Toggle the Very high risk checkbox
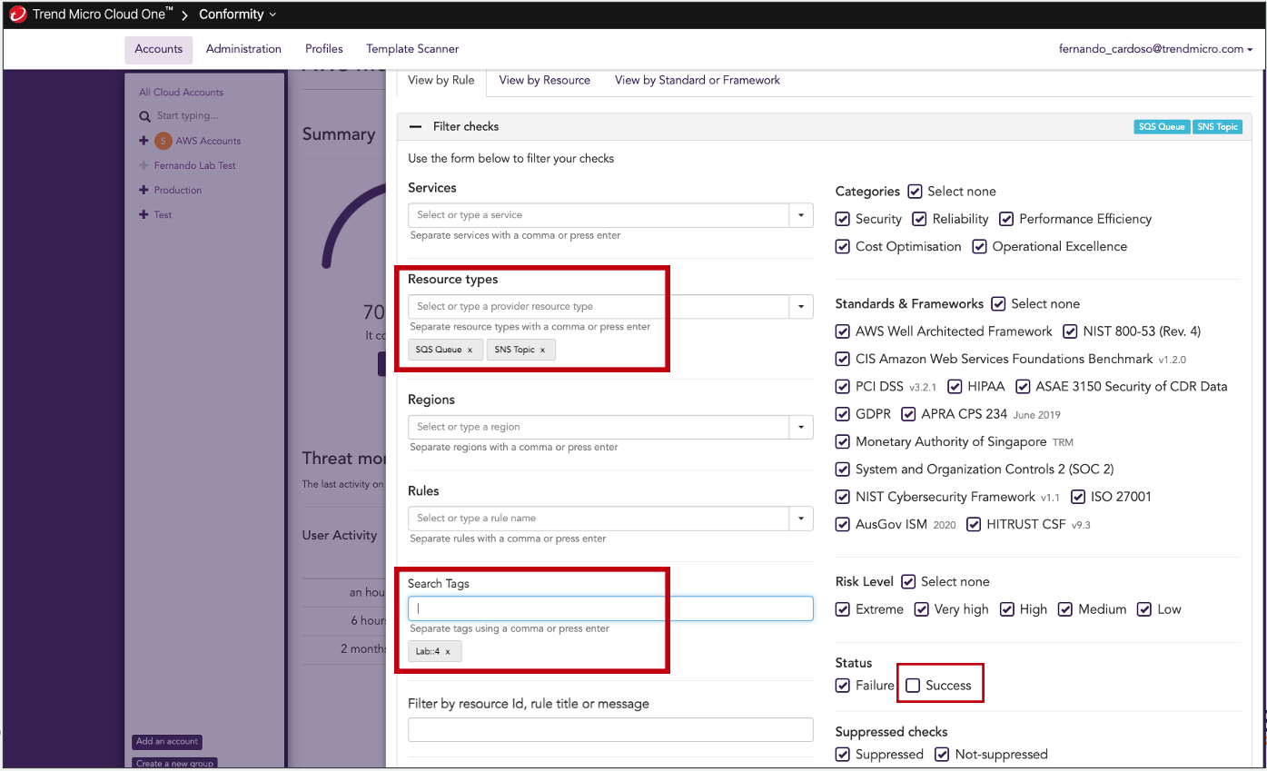Image resolution: width=1267 pixels, height=771 pixels. [x=921, y=609]
